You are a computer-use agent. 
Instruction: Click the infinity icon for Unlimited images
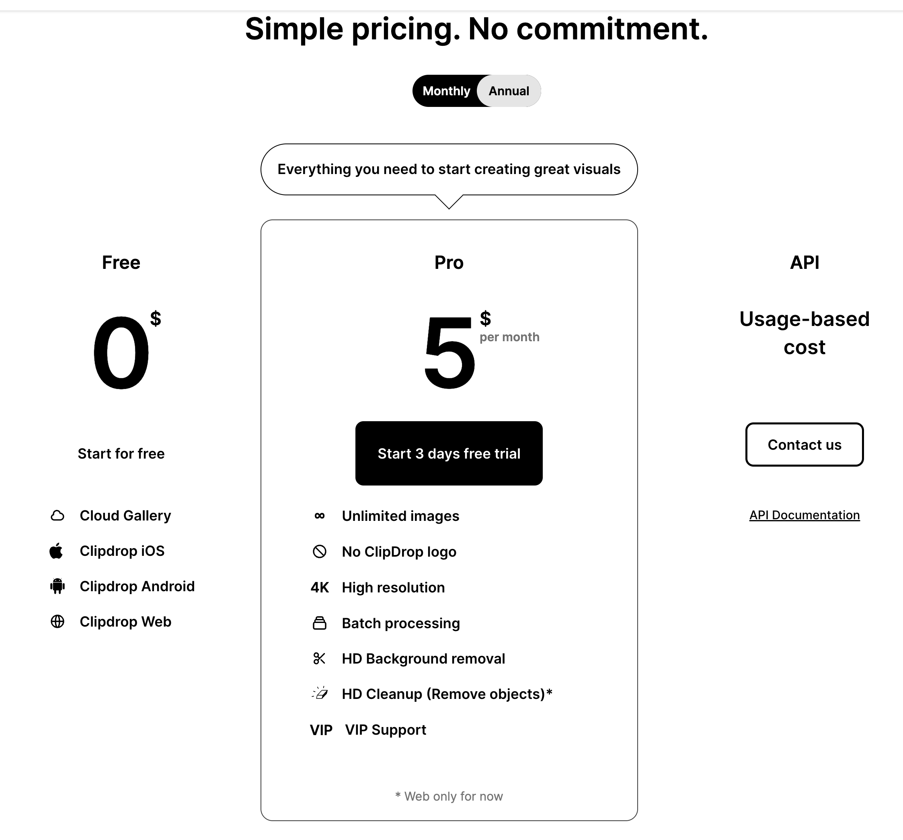click(x=319, y=516)
